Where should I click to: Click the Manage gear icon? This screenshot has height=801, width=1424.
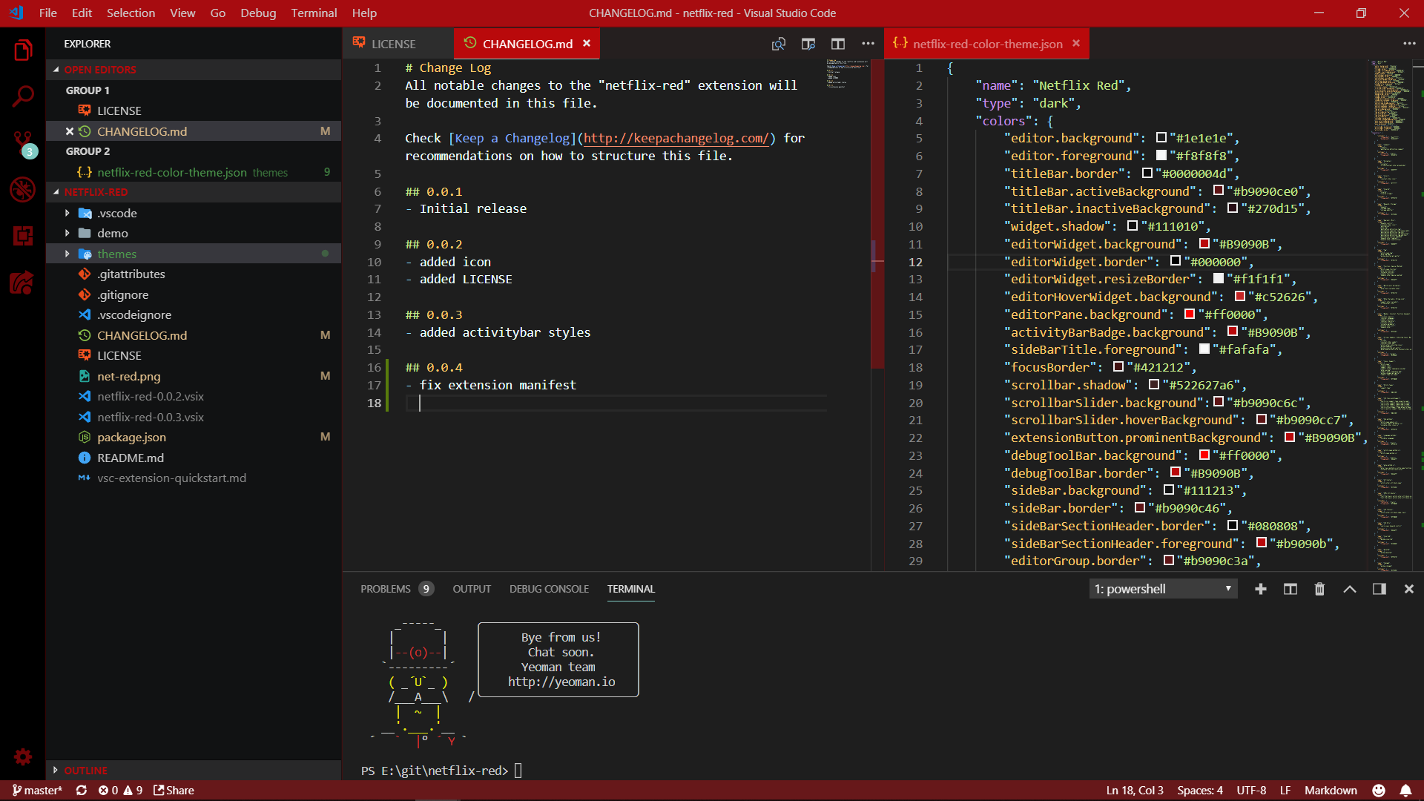(23, 756)
